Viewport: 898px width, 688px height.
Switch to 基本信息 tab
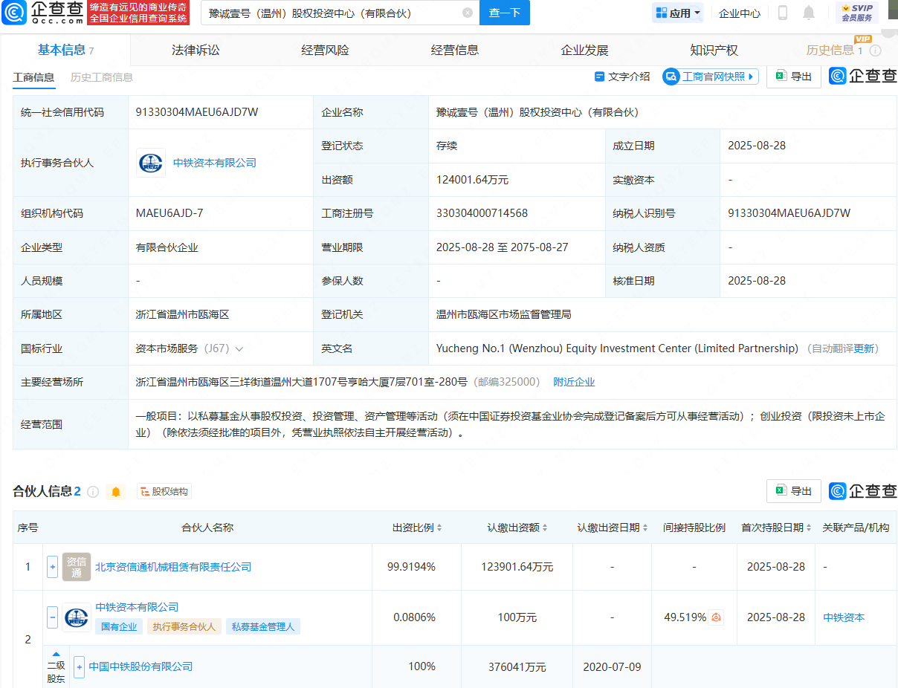click(65, 50)
